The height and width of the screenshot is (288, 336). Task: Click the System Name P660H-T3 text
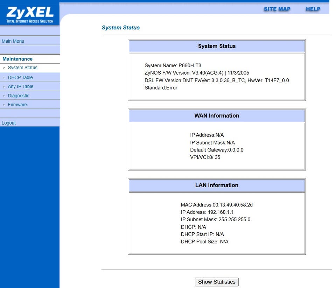tap(173, 65)
